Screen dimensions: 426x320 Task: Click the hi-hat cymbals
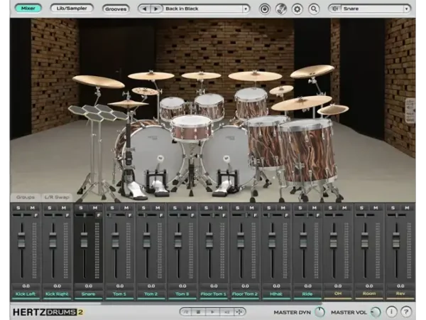coord(128,104)
